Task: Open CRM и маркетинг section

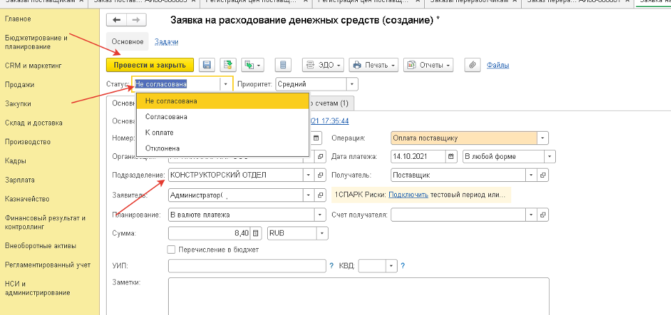Action: (33, 66)
